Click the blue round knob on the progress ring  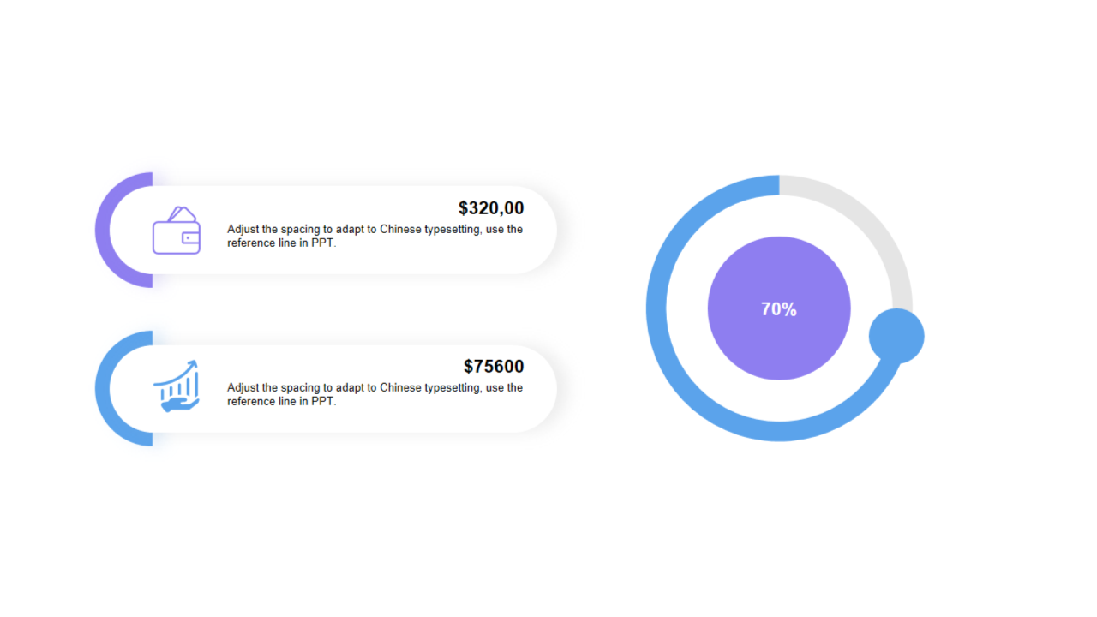click(x=896, y=336)
